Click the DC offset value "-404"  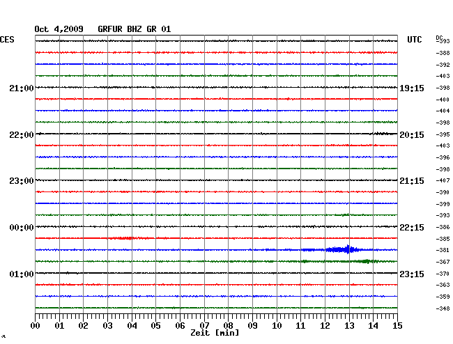[443, 111]
